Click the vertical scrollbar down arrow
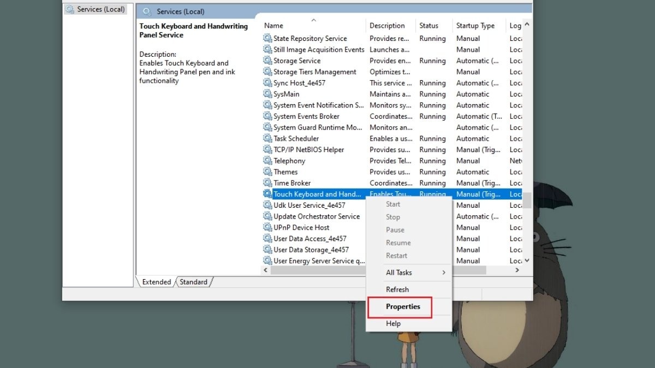The width and height of the screenshot is (655, 368). 527,261
